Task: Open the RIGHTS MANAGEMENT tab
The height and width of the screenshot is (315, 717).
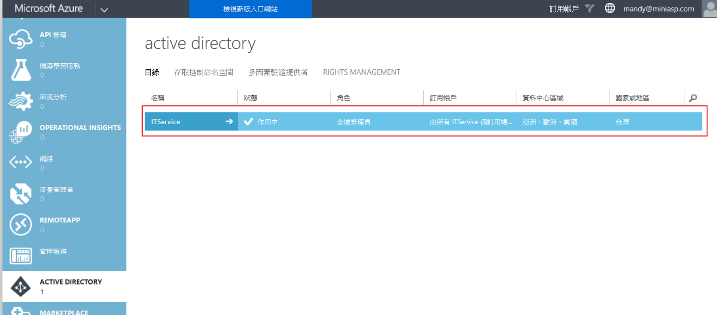Action: point(361,72)
